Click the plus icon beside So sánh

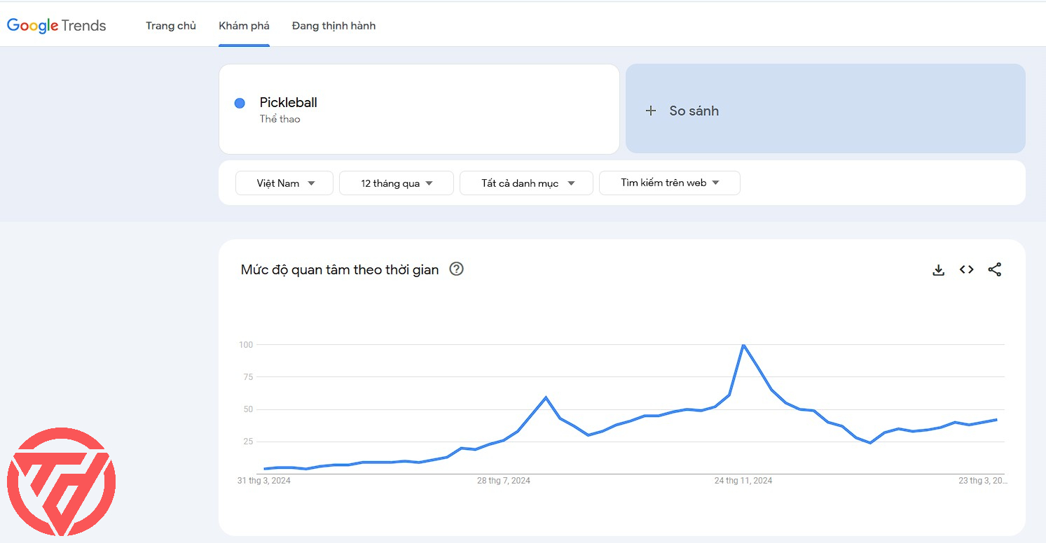(651, 111)
